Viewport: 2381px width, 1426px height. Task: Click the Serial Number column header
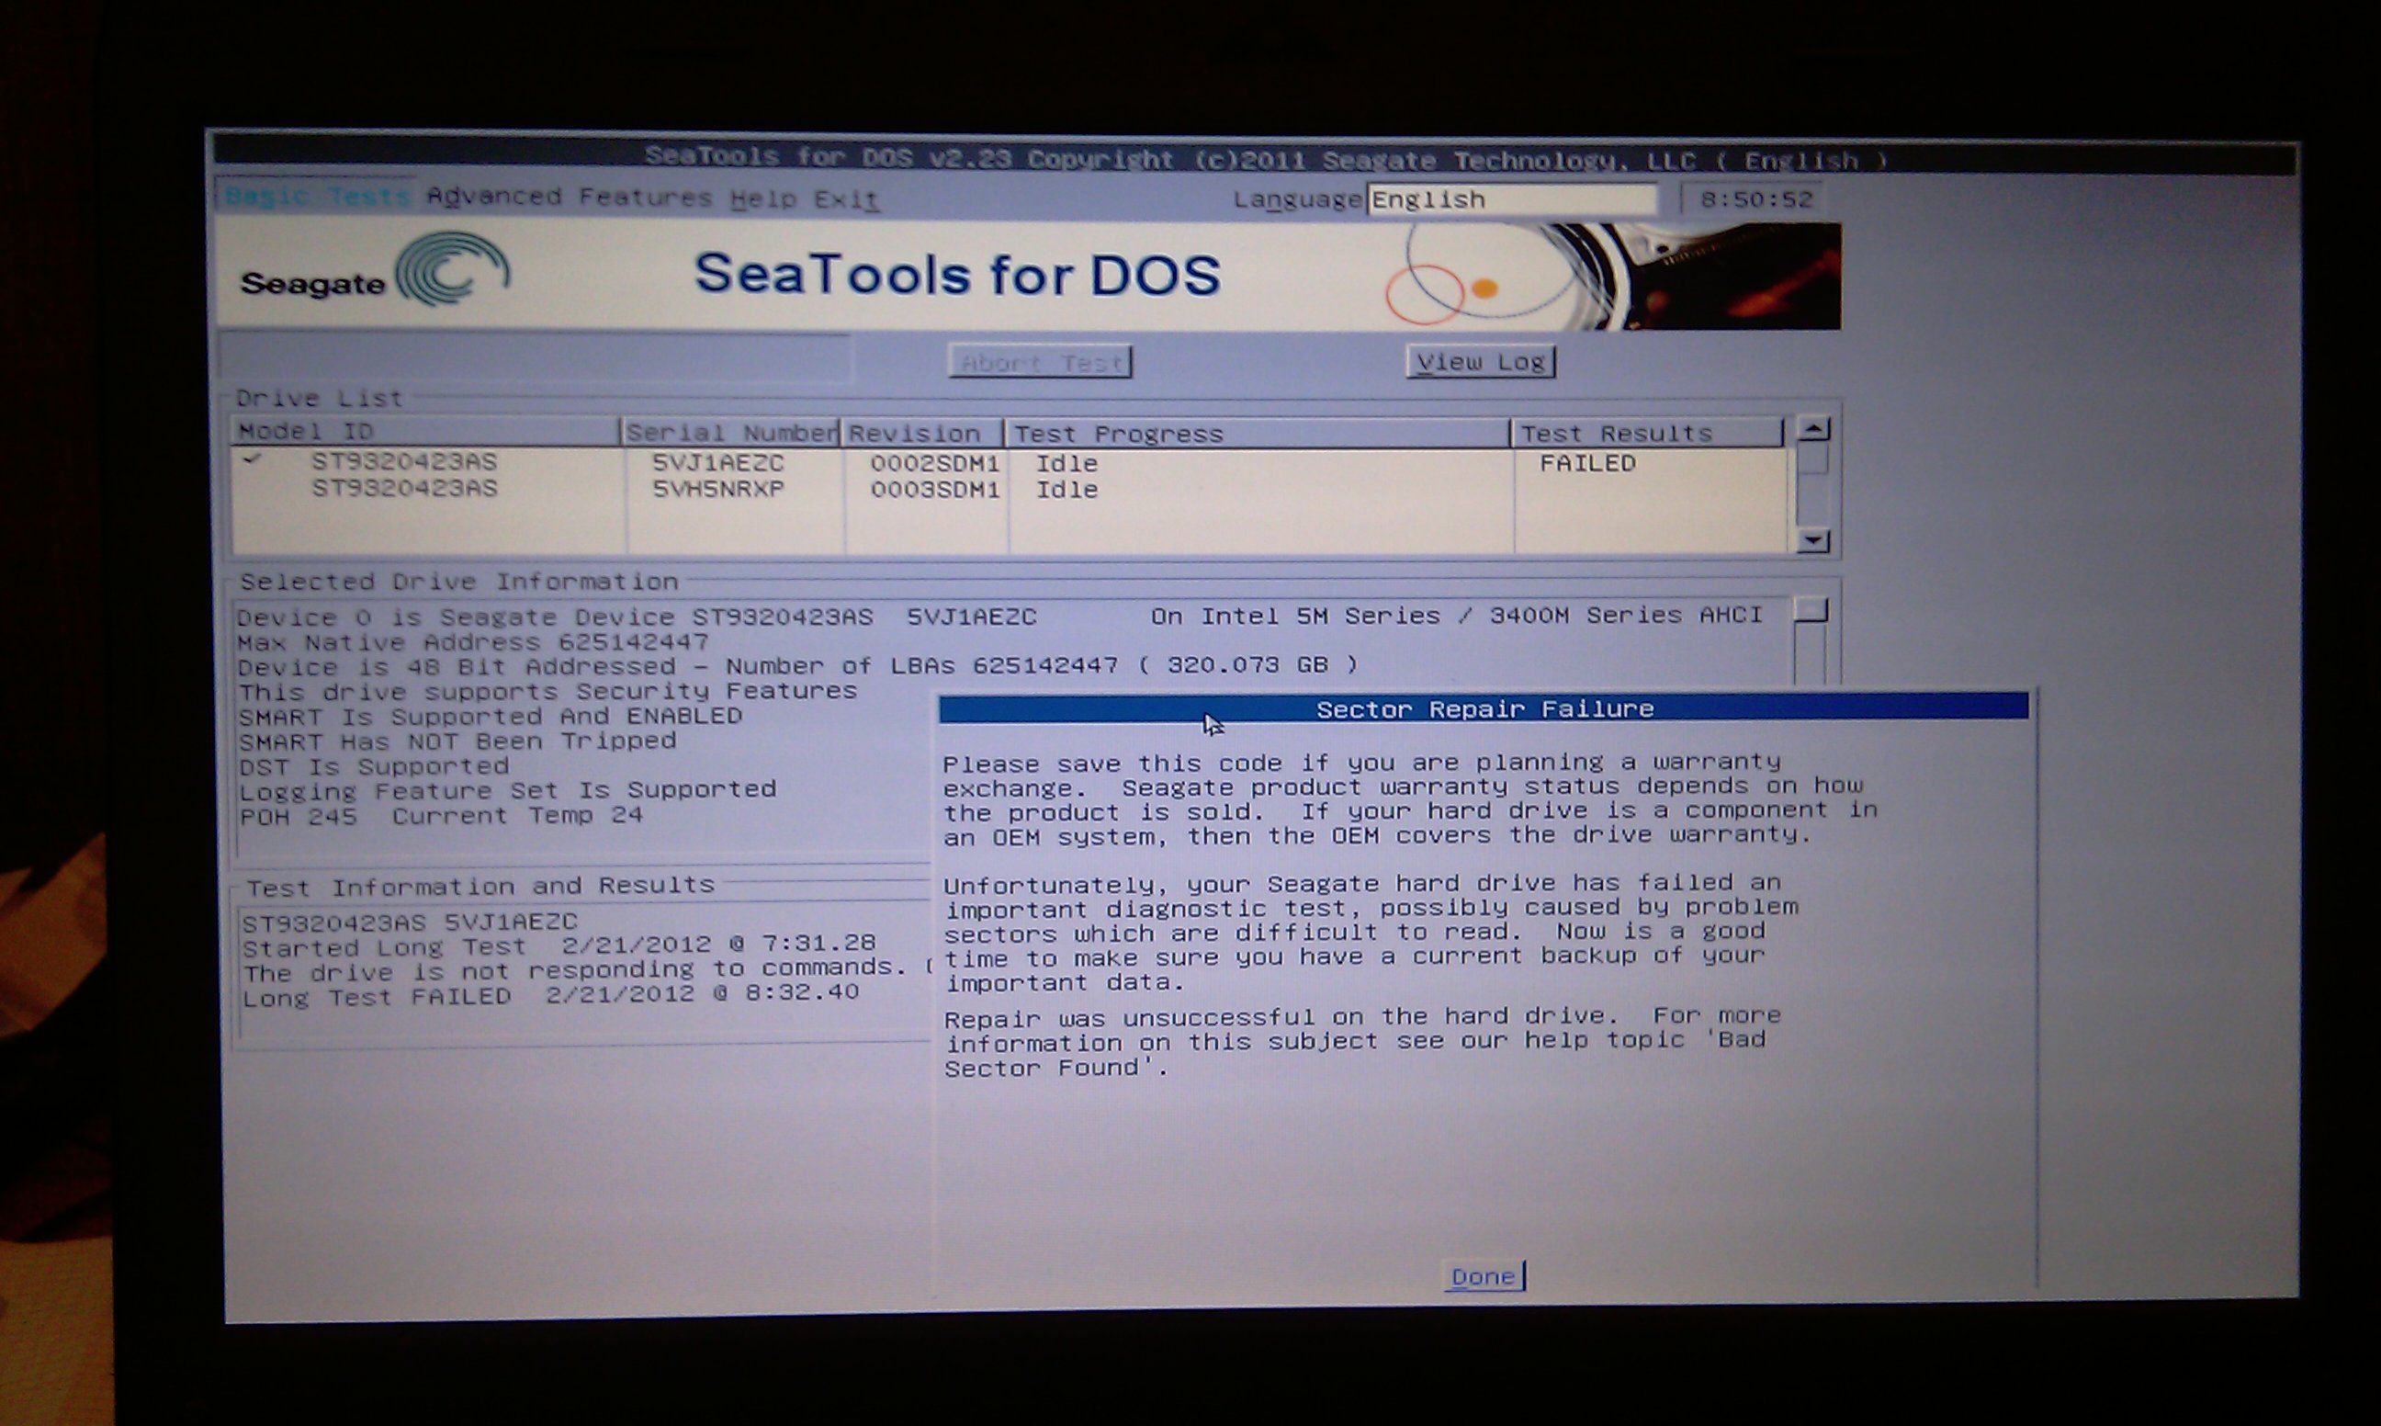(732, 434)
